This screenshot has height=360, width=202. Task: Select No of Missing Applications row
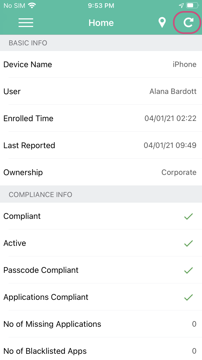[101, 324]
